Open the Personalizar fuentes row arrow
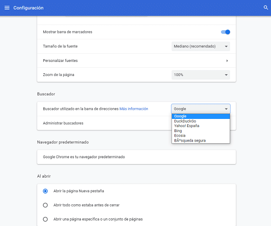 (x=227, y=61)
